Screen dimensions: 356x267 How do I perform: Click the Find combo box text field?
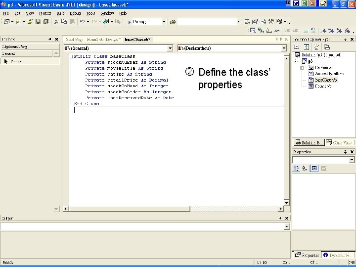coord(207,22)
